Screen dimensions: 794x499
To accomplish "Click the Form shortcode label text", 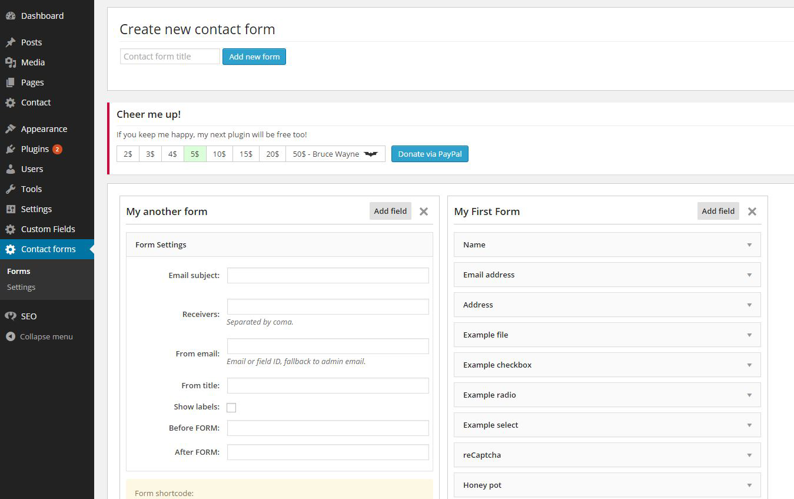I will coord(164,493).
